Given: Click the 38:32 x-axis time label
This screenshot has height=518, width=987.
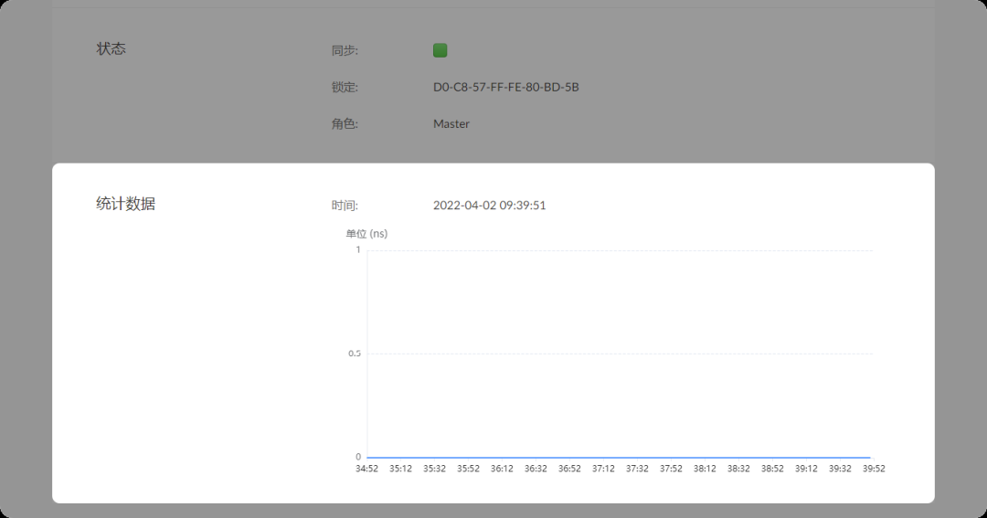Looking at the screenshot, I should pos(738,469).
